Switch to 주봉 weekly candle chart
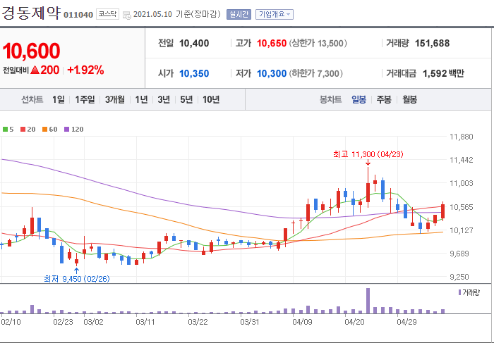 tap(384, 99)
